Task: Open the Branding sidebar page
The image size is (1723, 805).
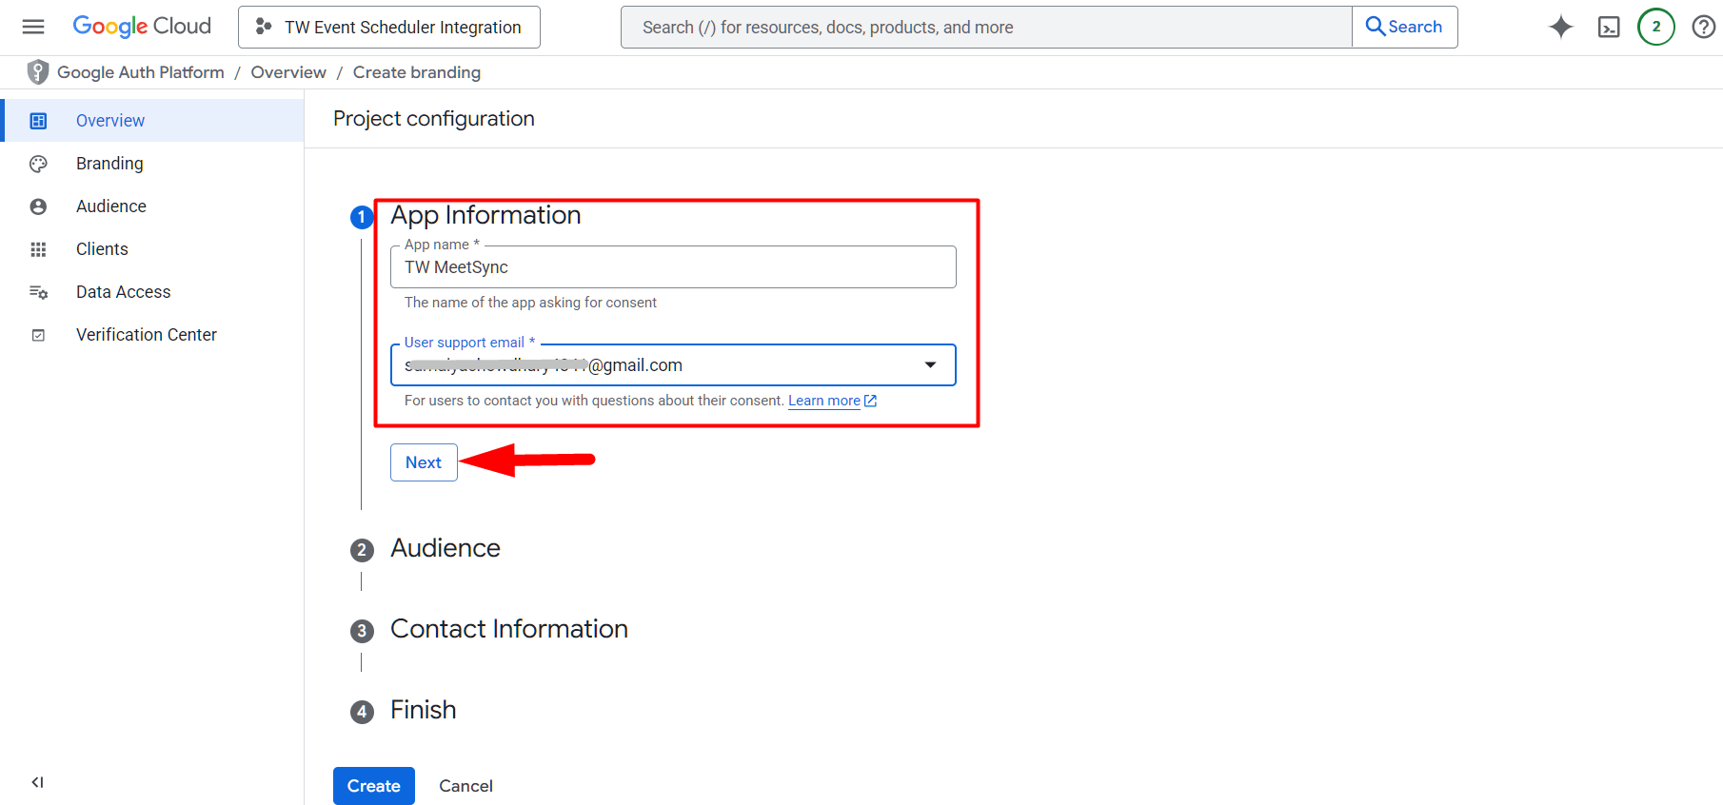Action: click(x=152, y=164)
